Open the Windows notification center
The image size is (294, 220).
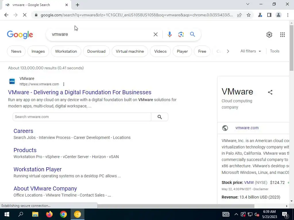pyautogui.click(x=285, y=214)
